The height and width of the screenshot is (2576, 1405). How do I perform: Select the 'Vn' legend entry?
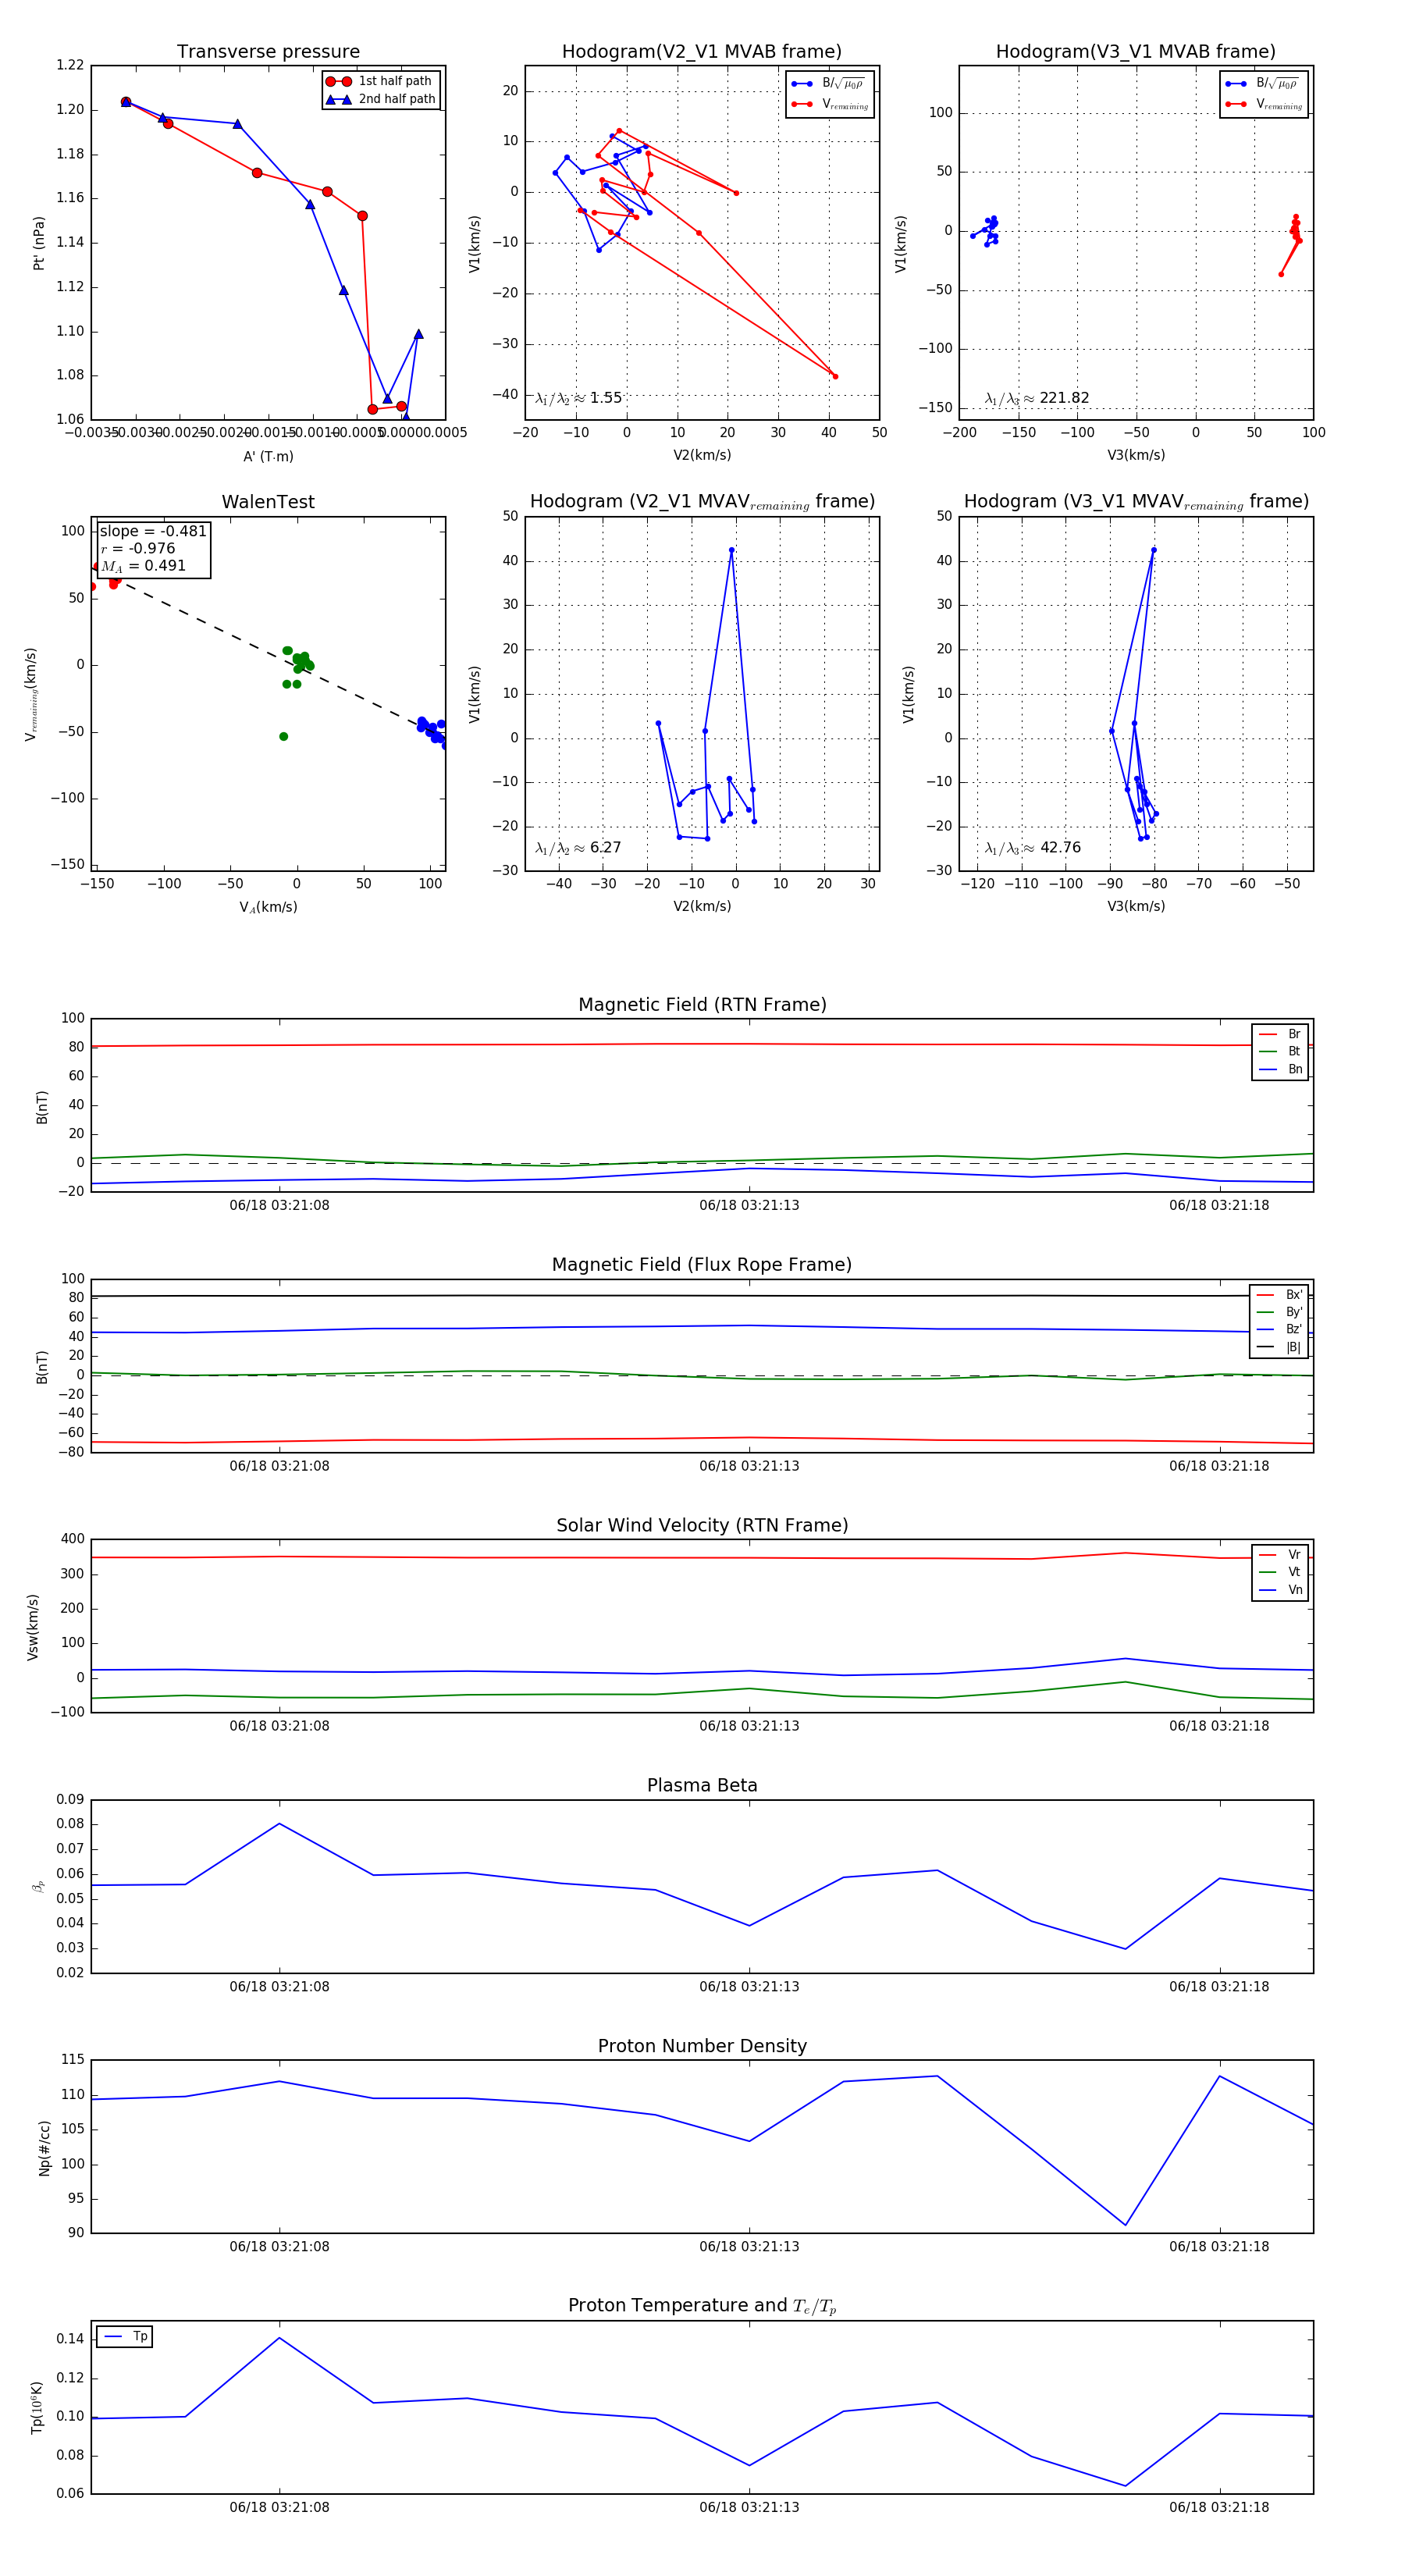1281,1590
